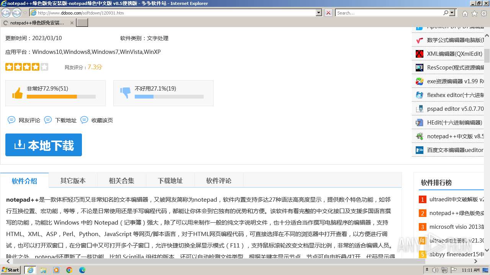Screen dimensions: 490x275
Task: Click the exe资源编辑器 app icon
Action: 420,81
